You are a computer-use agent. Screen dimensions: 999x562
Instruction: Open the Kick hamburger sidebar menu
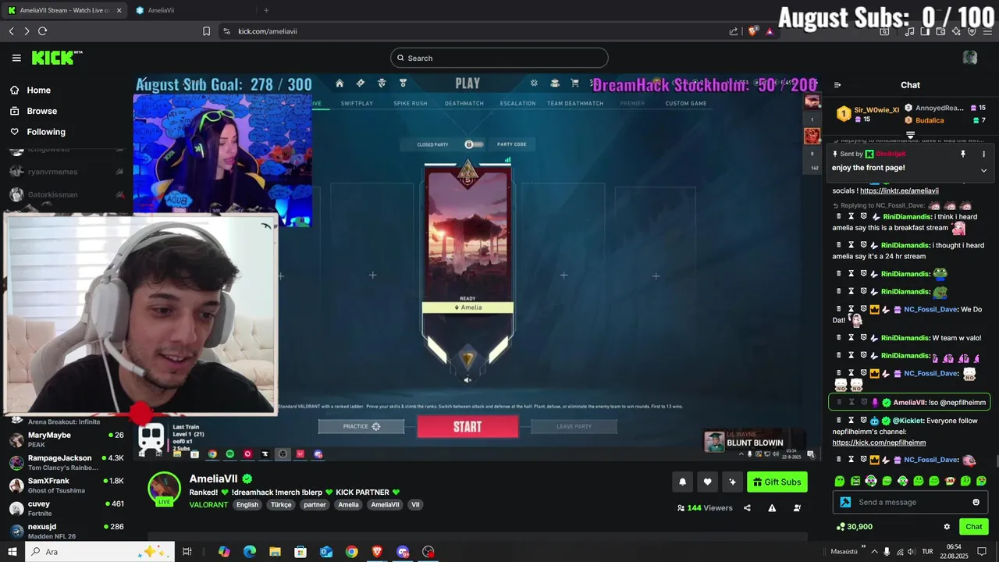coord(16,58)
